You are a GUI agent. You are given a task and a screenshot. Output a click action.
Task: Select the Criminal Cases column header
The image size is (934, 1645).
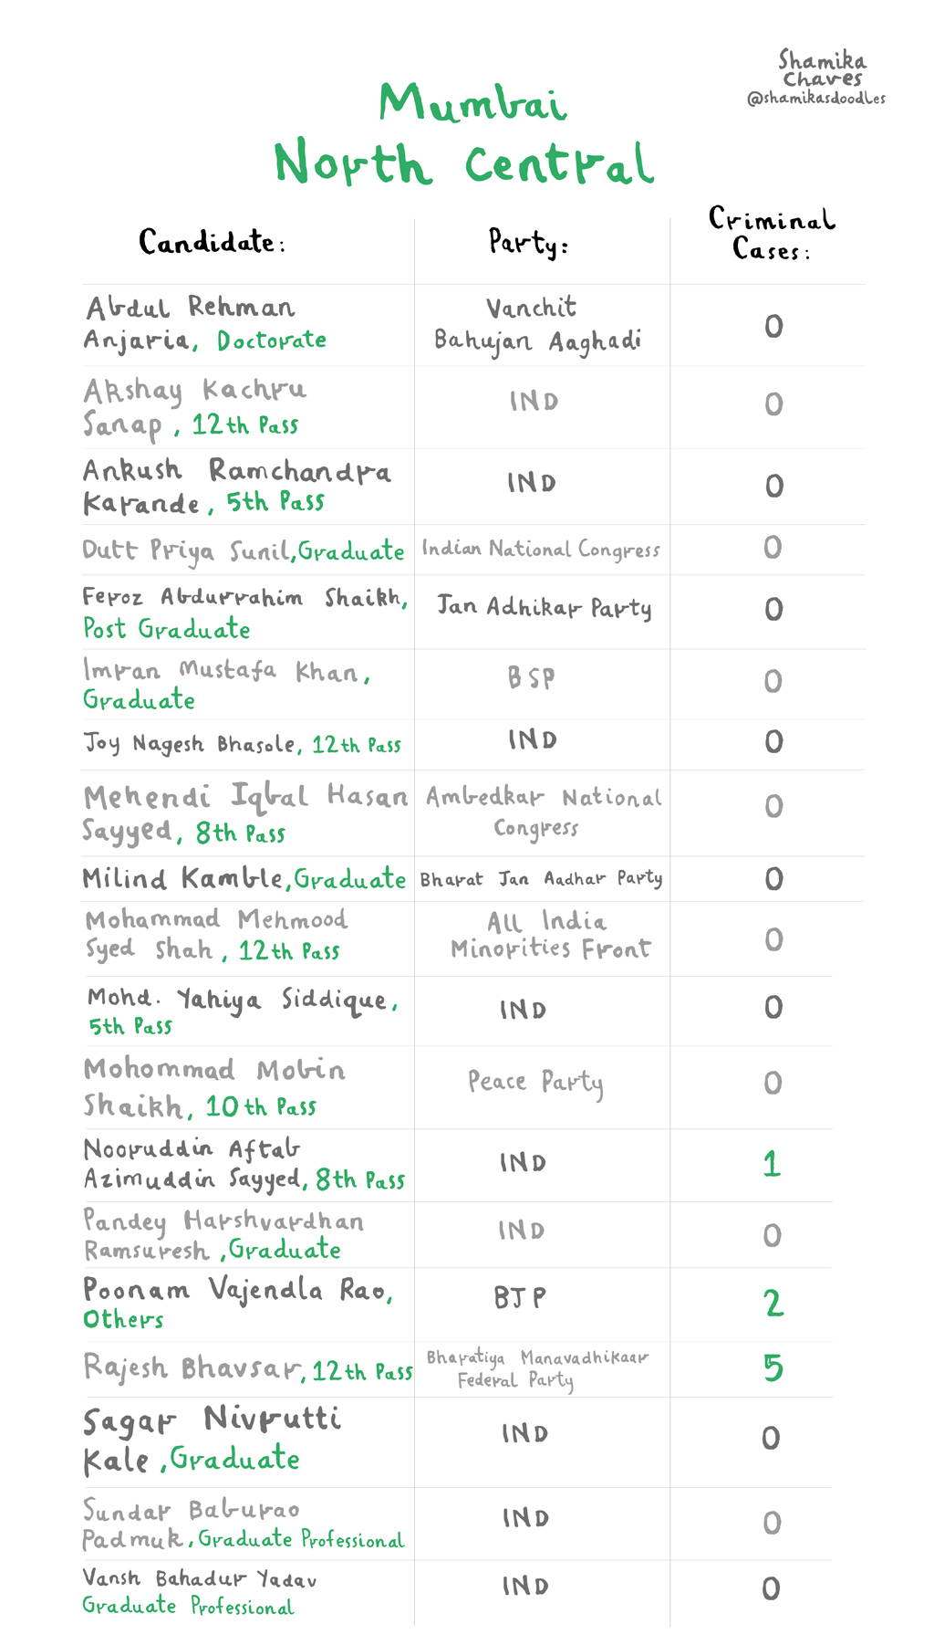772,234
